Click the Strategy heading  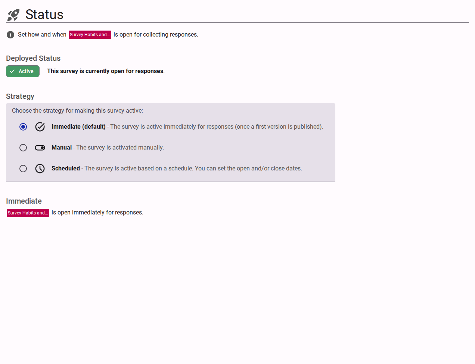point(20,96)
